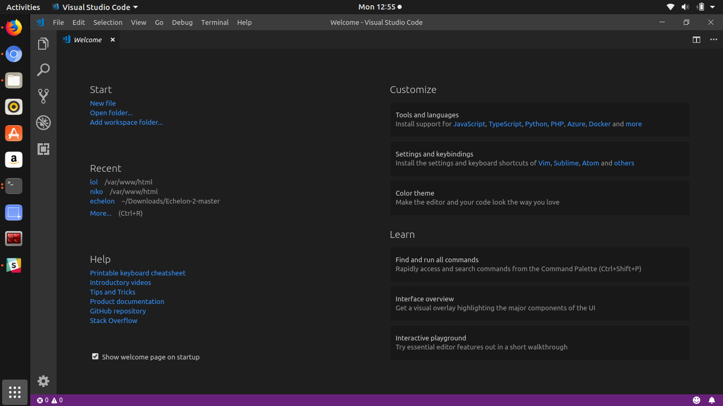Install JavaScript support link
The image size is (723, 406).
(x=469, y=124)
